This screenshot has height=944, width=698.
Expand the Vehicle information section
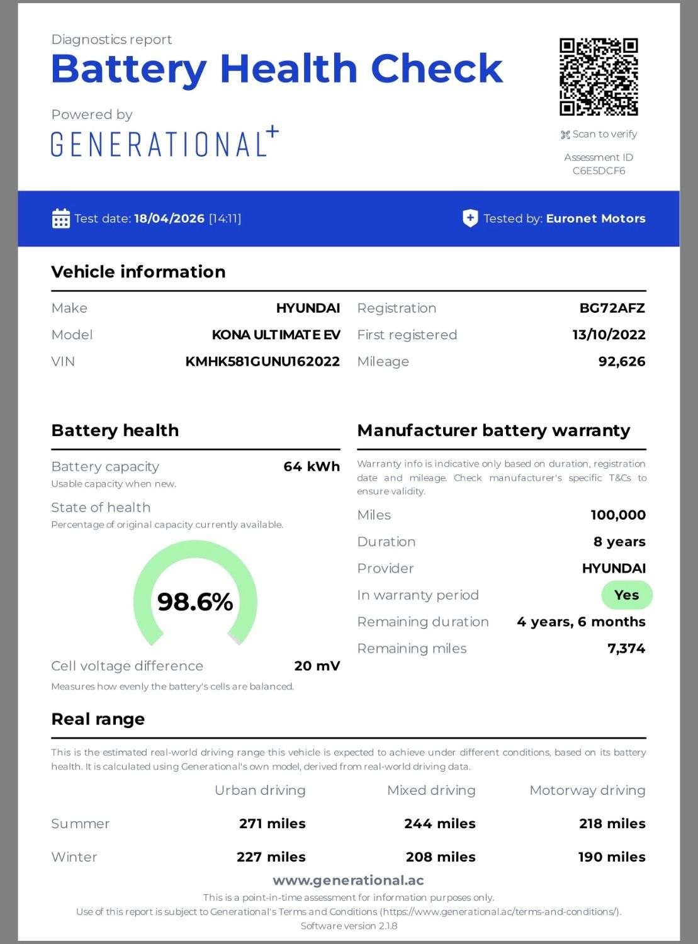coord(138,272)
